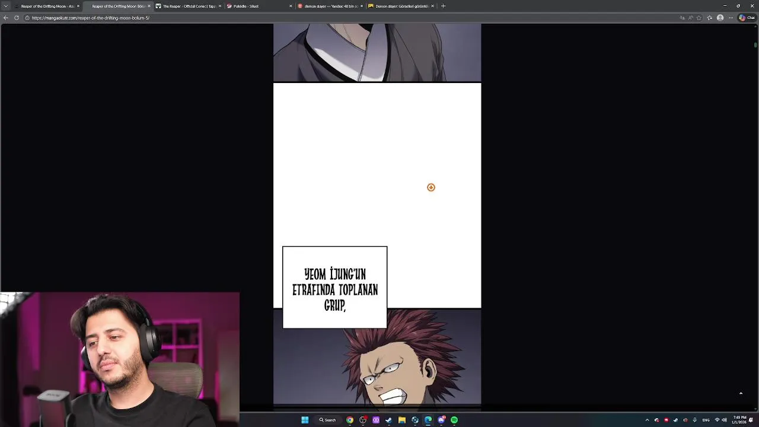The image size is (759, 427).
Task: Open the Pokédle Siluet tab
Action: click(x=260, y=6)
